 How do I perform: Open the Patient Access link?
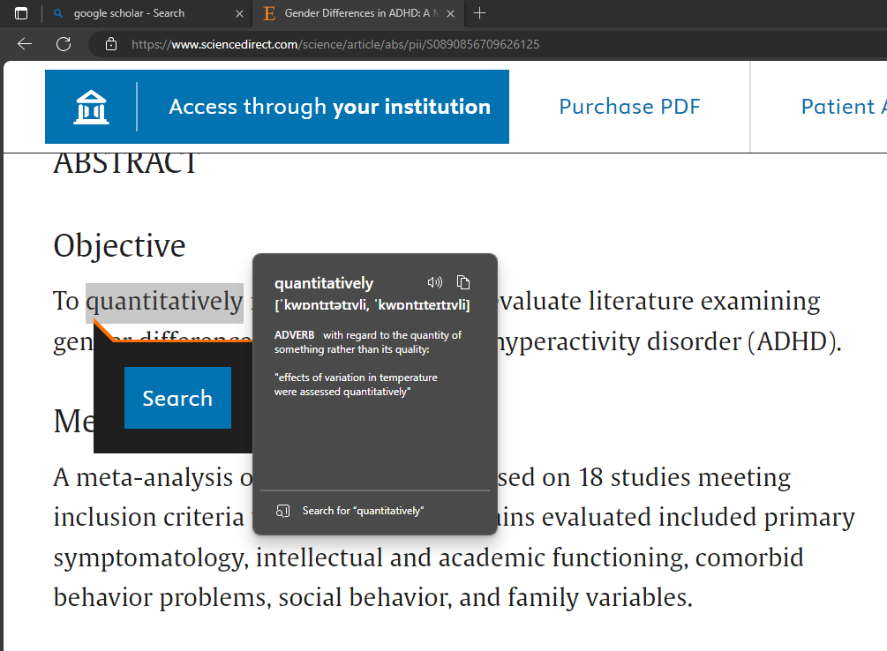click(844, 107)
